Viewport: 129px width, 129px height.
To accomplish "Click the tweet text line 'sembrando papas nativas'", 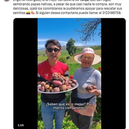I will (31, 4).
